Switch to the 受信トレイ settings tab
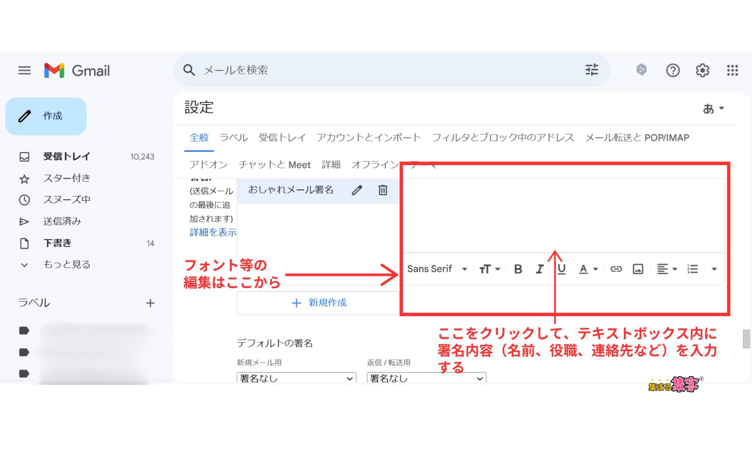Viewport: 752px width, 451px height. pyautogui.click(x=282, y=138)
